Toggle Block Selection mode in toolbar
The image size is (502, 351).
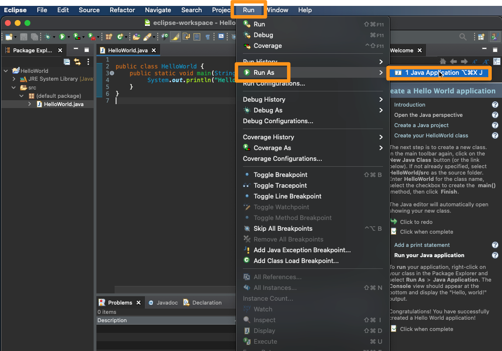click(x=197, y=37)
